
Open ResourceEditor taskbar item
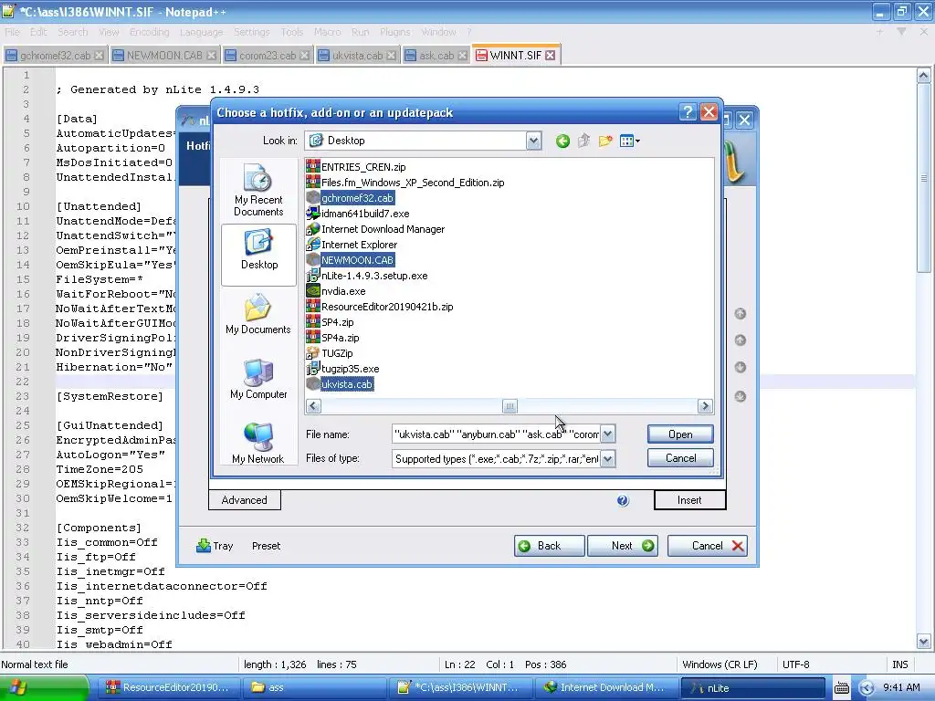(168, 688)
